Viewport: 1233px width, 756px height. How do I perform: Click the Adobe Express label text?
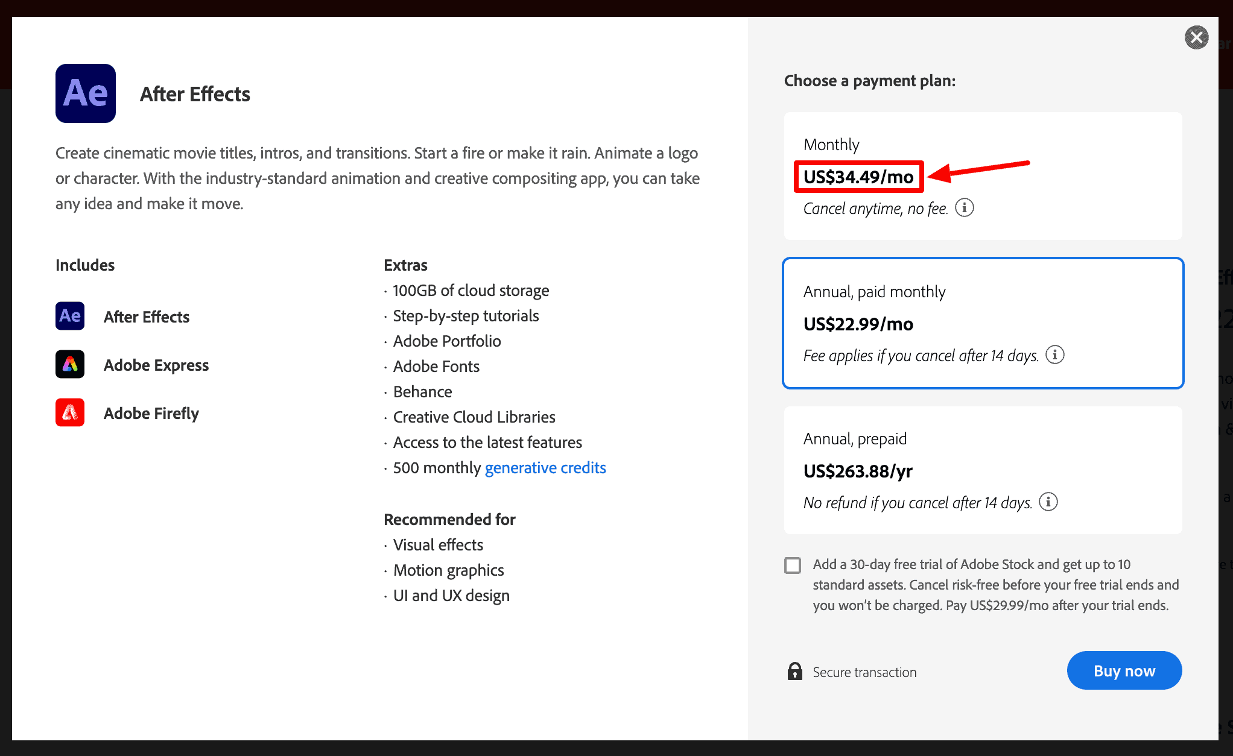click(x=156, y=365)
